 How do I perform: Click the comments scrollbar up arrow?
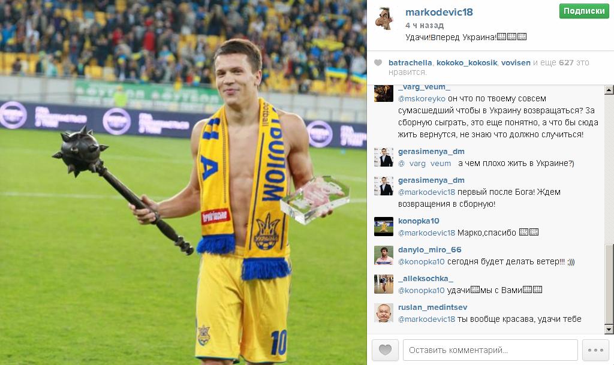pyautogui.click(x=609, y=90)
